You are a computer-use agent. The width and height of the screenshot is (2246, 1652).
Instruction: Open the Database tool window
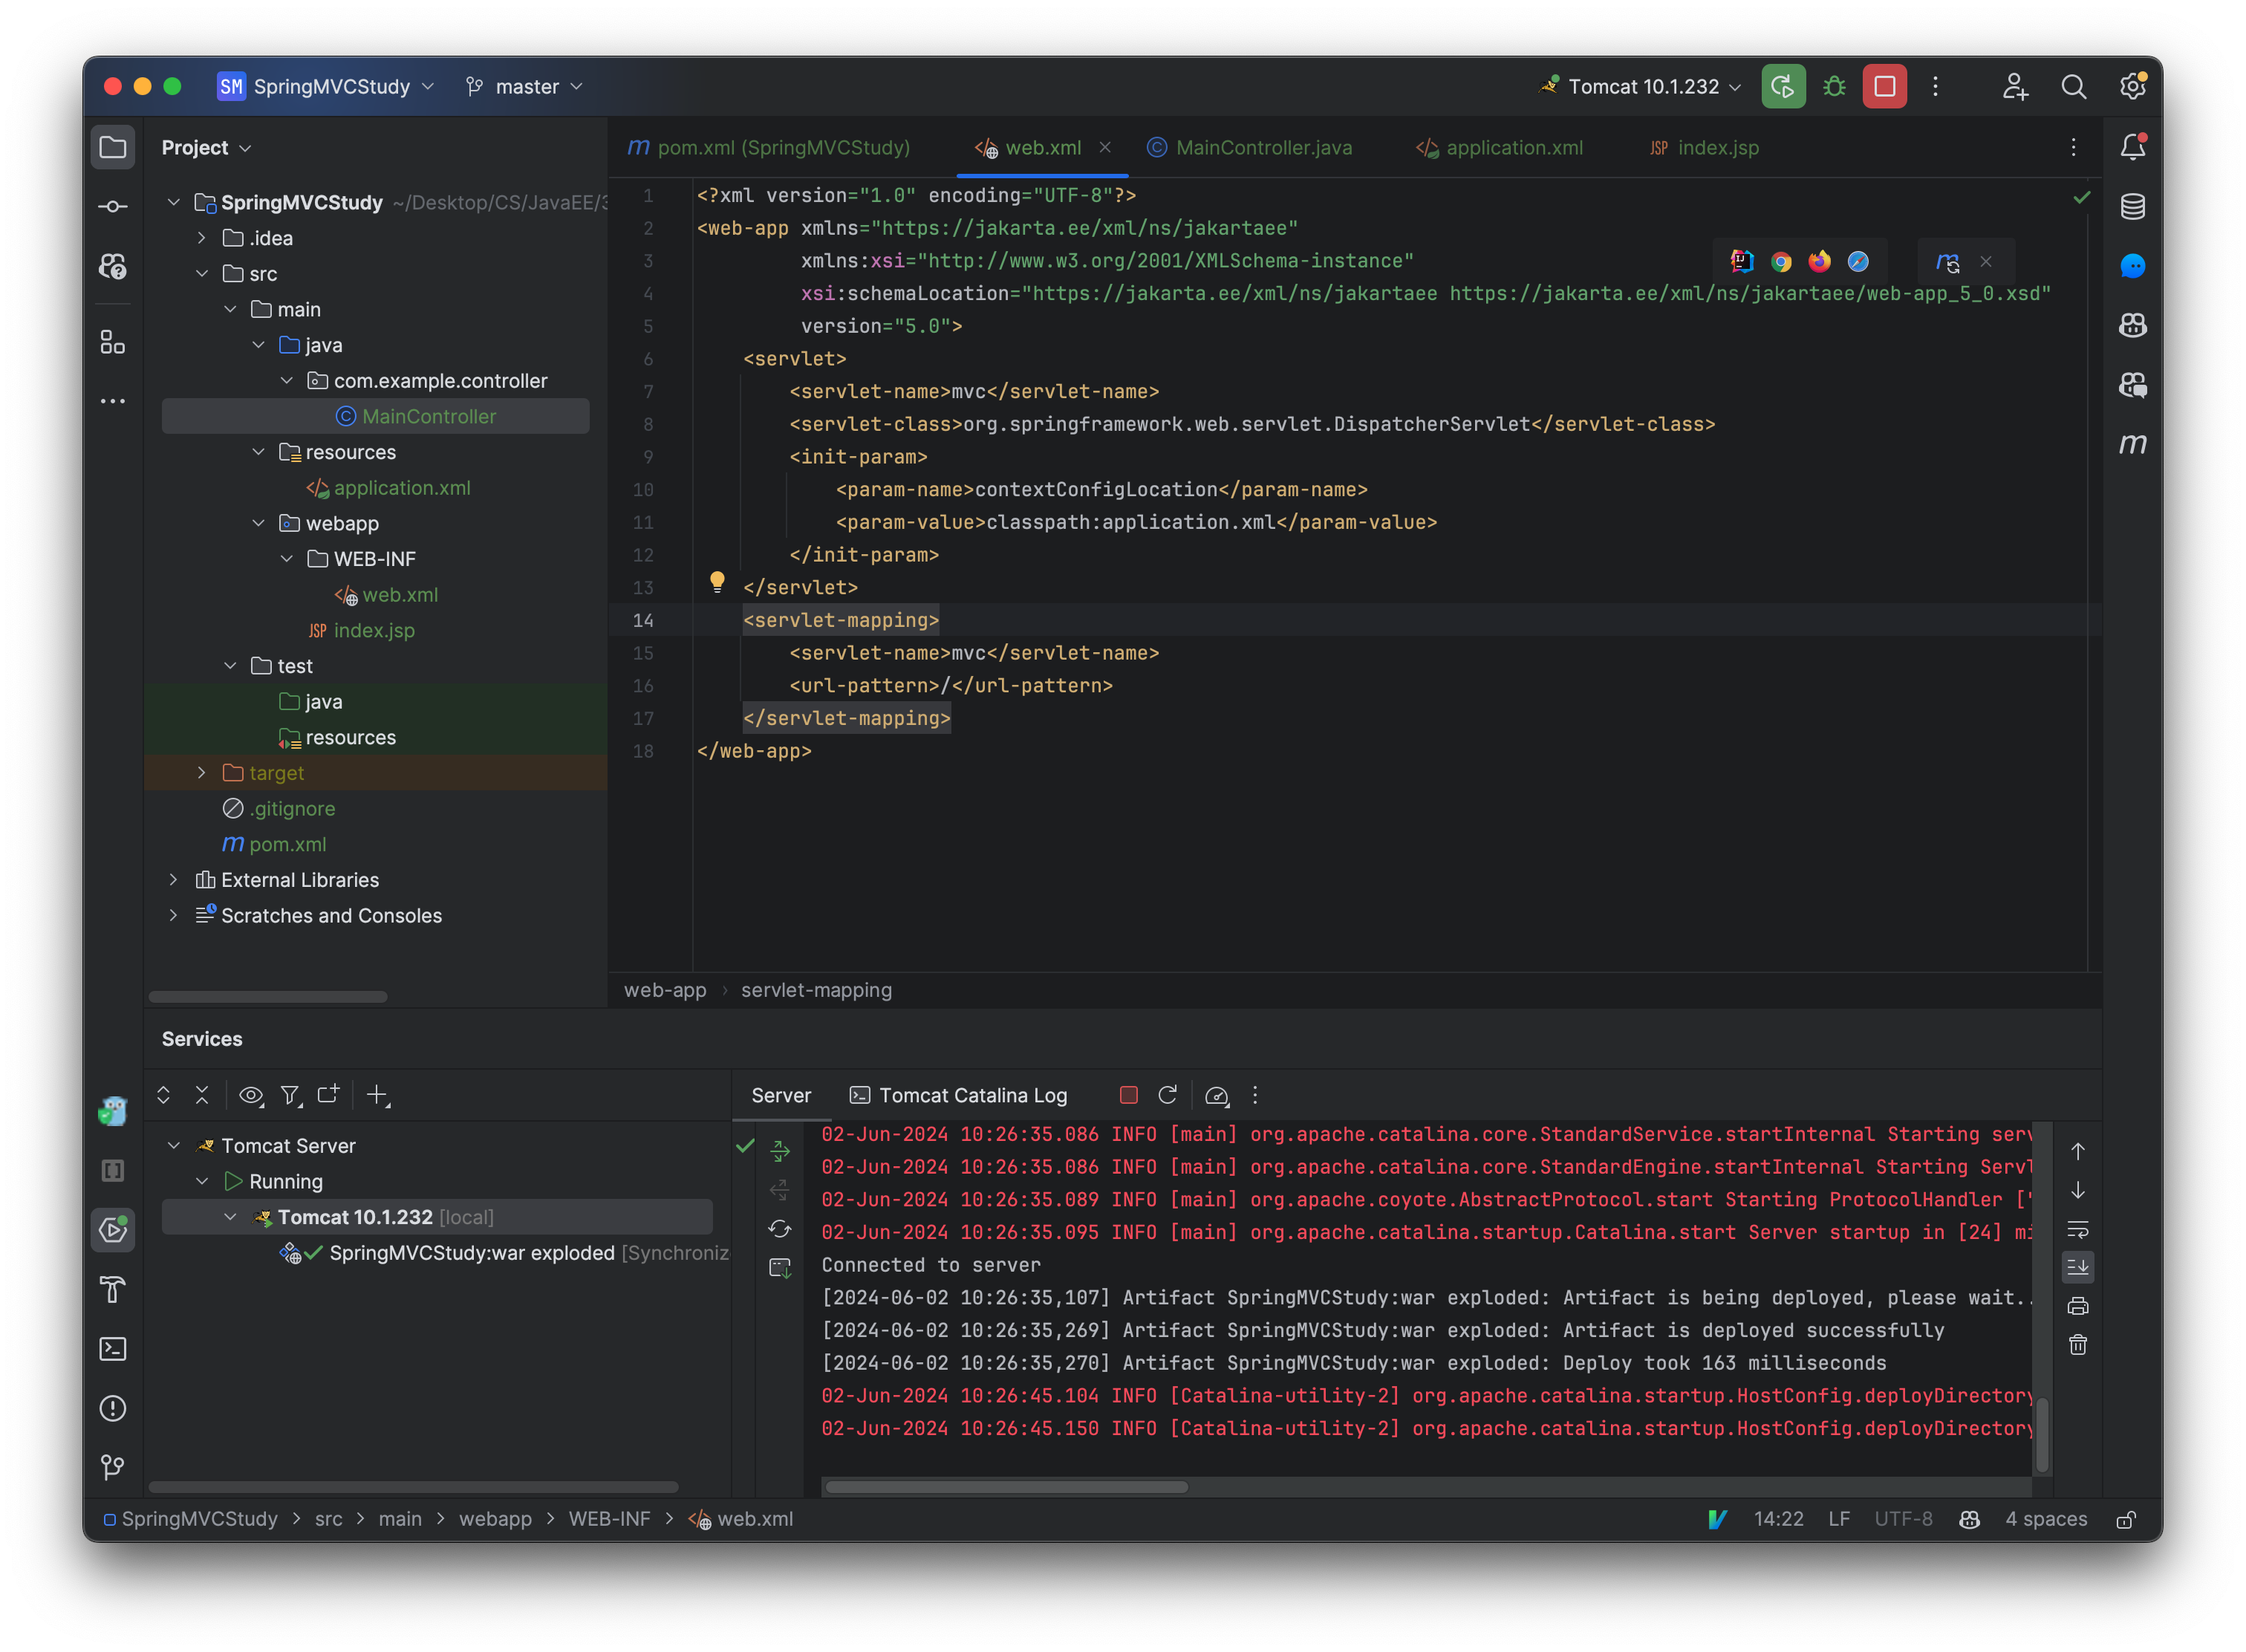2133,207
